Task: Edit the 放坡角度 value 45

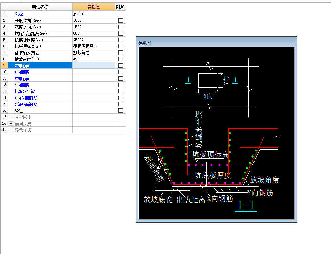Action: (94, 59)
